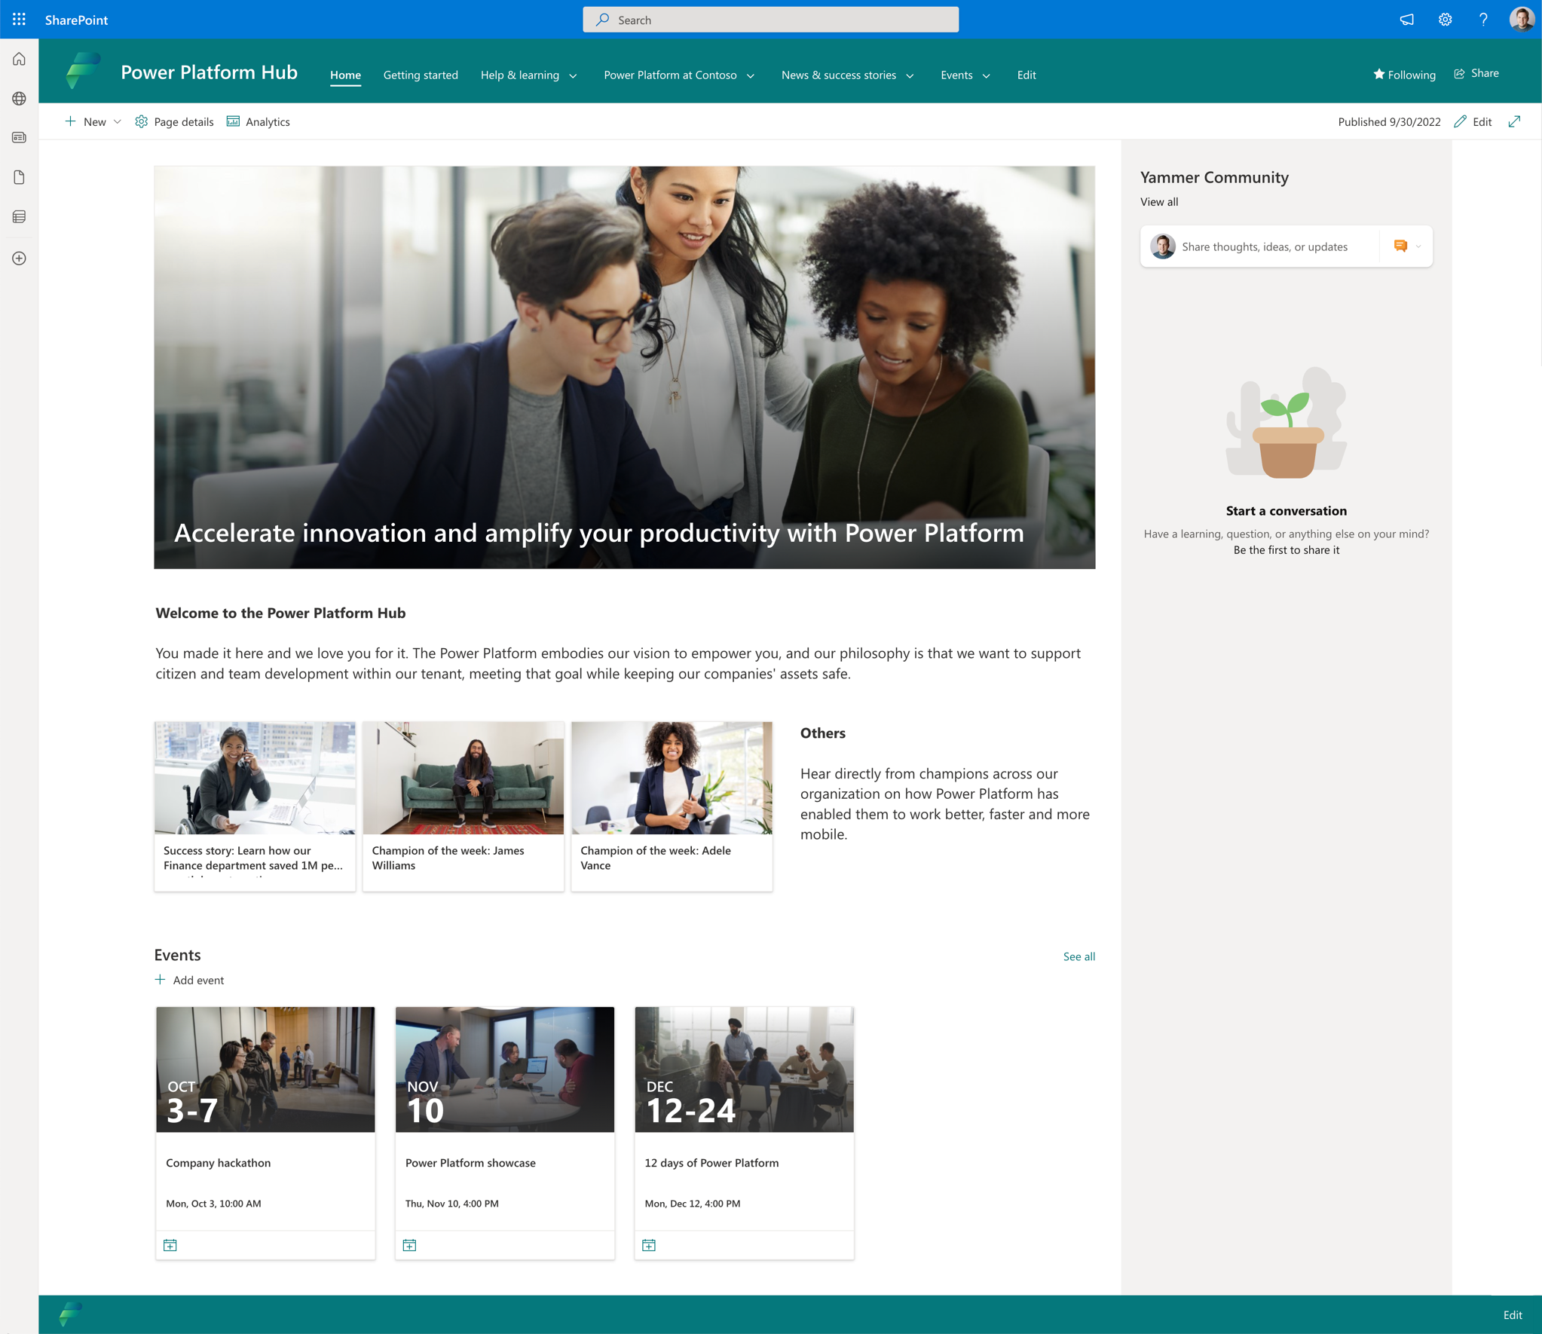This screenshot has height=1334, width=1542.
Task: Click See all events link
Action: point(1078,956)
